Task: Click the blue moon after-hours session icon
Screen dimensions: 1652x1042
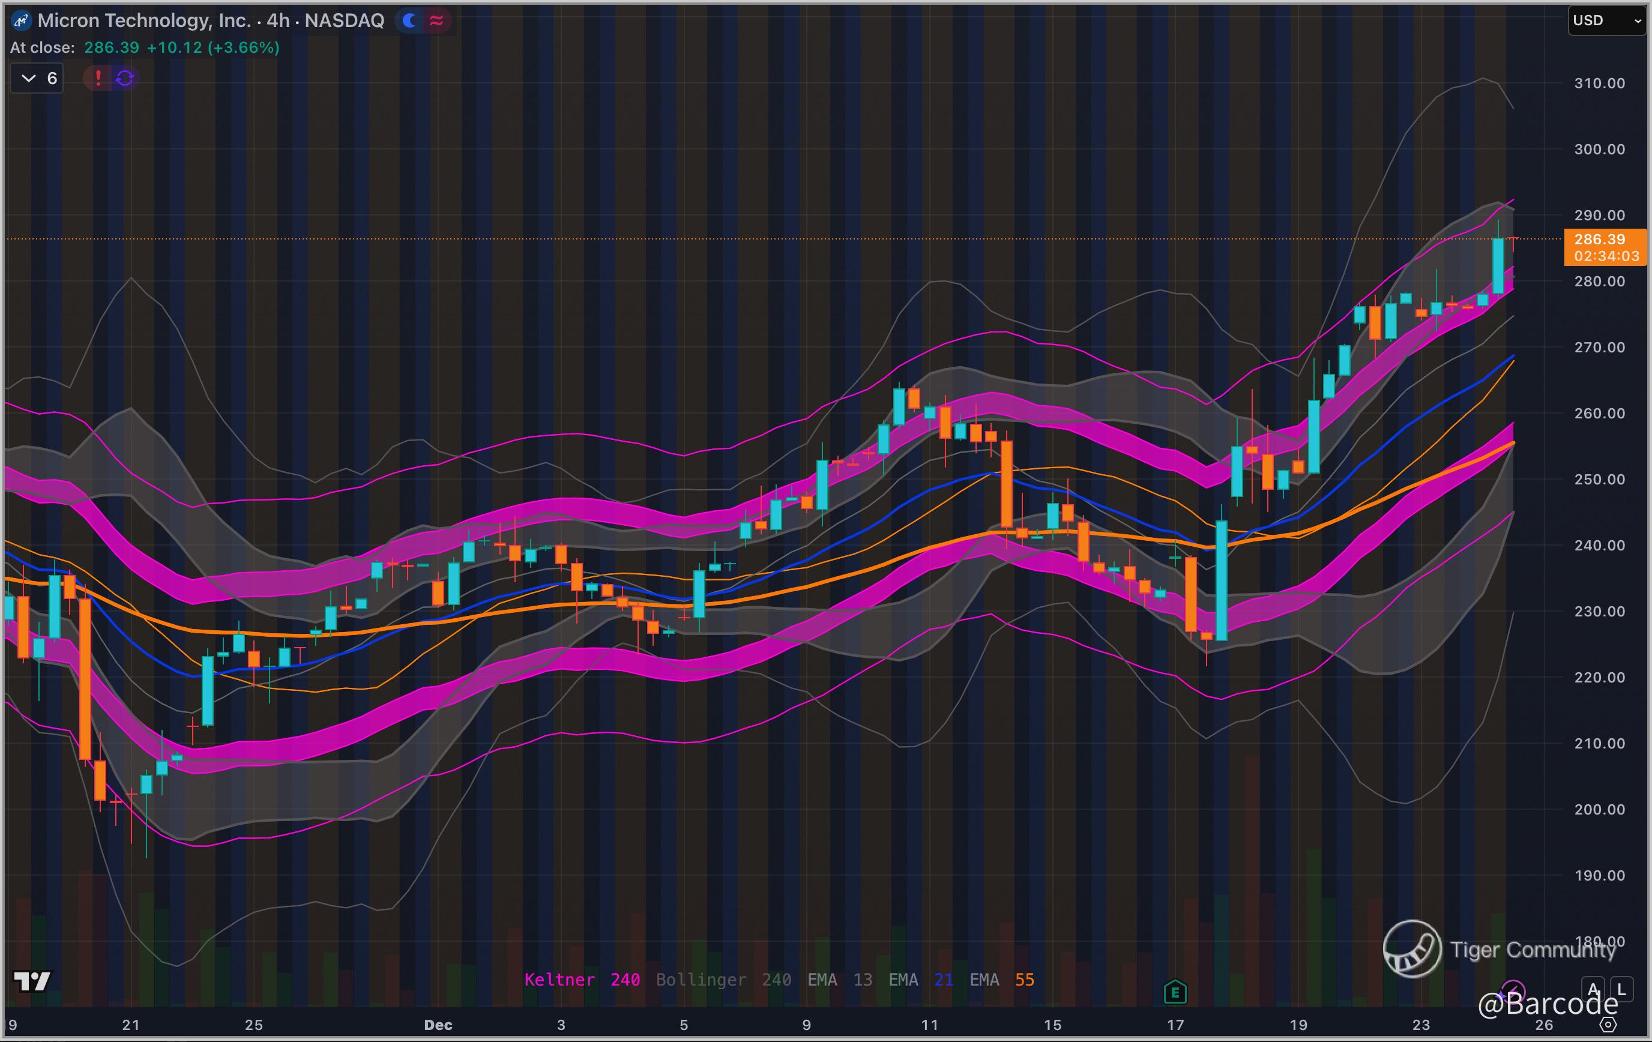Action: 409,21
